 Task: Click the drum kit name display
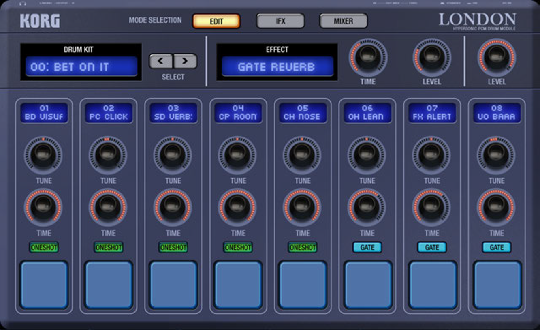pyautogui.click(x=81, y=67)
